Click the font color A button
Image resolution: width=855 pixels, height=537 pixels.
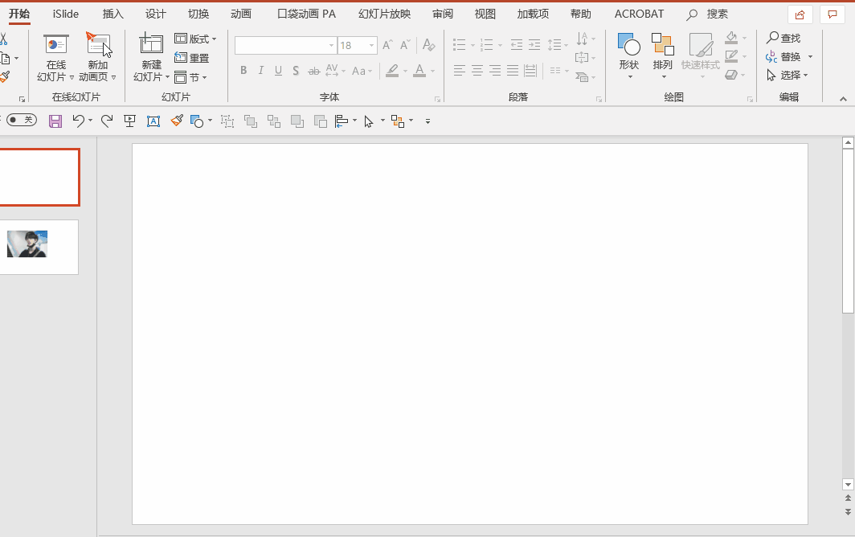pyautogui.click(x=419, y=71)
